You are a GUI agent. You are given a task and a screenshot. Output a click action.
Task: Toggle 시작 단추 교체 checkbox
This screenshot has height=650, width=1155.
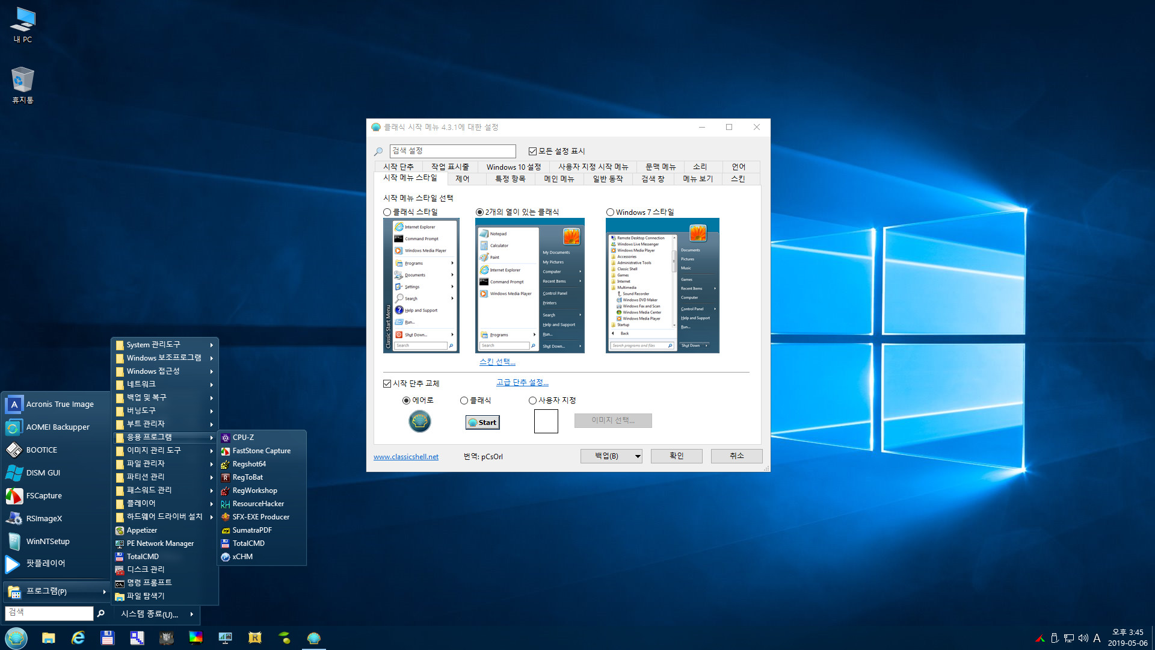(x=387, y=383)
